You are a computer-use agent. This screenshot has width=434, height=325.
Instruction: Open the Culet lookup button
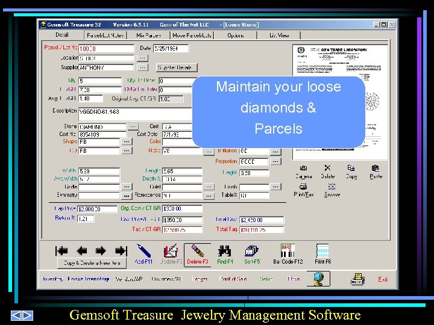[x=209, y=187]
